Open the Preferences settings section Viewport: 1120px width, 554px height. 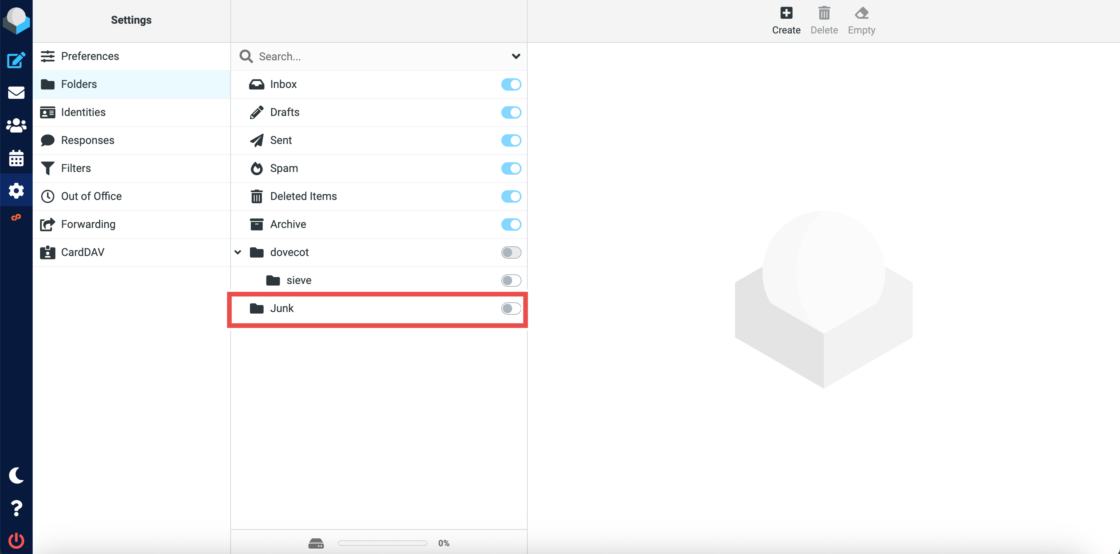pyautogui.click(x=89, y=56)
